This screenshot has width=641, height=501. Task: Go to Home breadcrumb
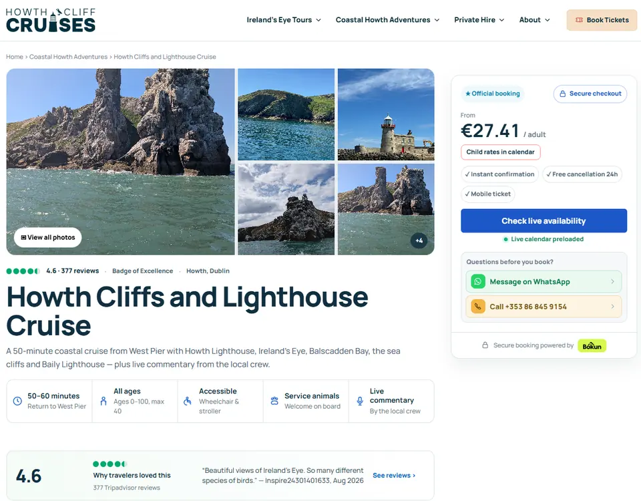pyautogui.click(x=14, y=57)
